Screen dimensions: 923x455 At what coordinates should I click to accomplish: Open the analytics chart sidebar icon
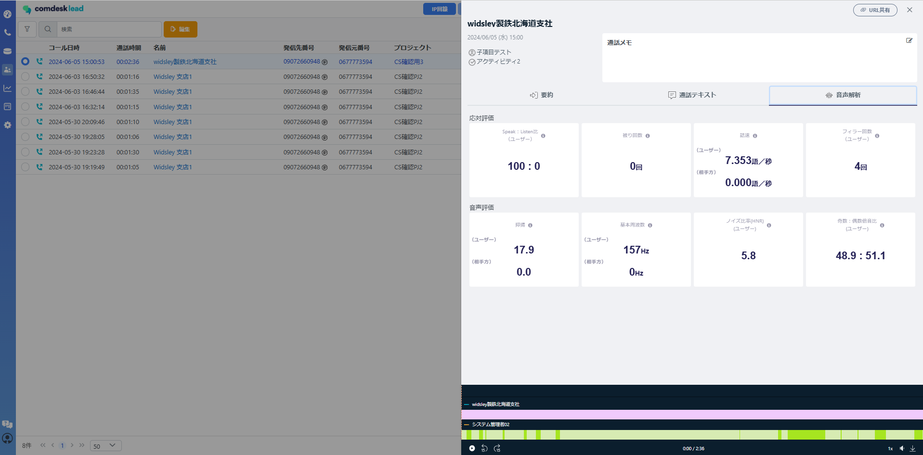[x=7, y=88]
